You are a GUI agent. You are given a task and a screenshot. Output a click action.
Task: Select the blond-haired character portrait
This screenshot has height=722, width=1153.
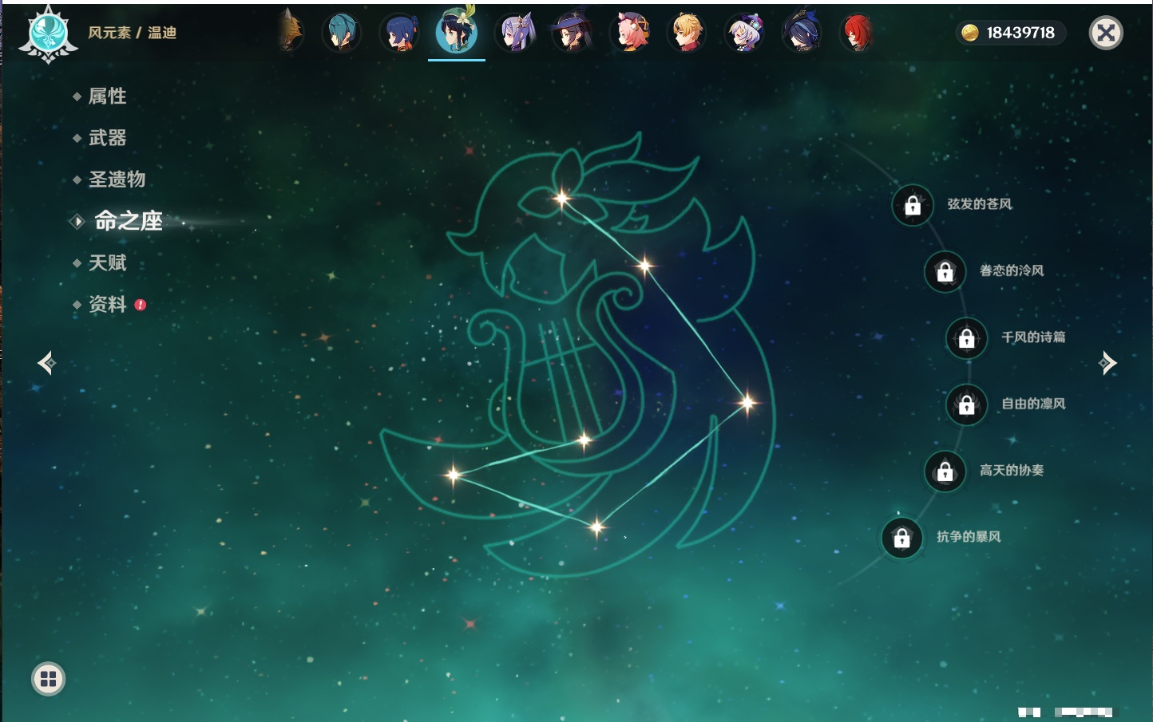(687, 33)
